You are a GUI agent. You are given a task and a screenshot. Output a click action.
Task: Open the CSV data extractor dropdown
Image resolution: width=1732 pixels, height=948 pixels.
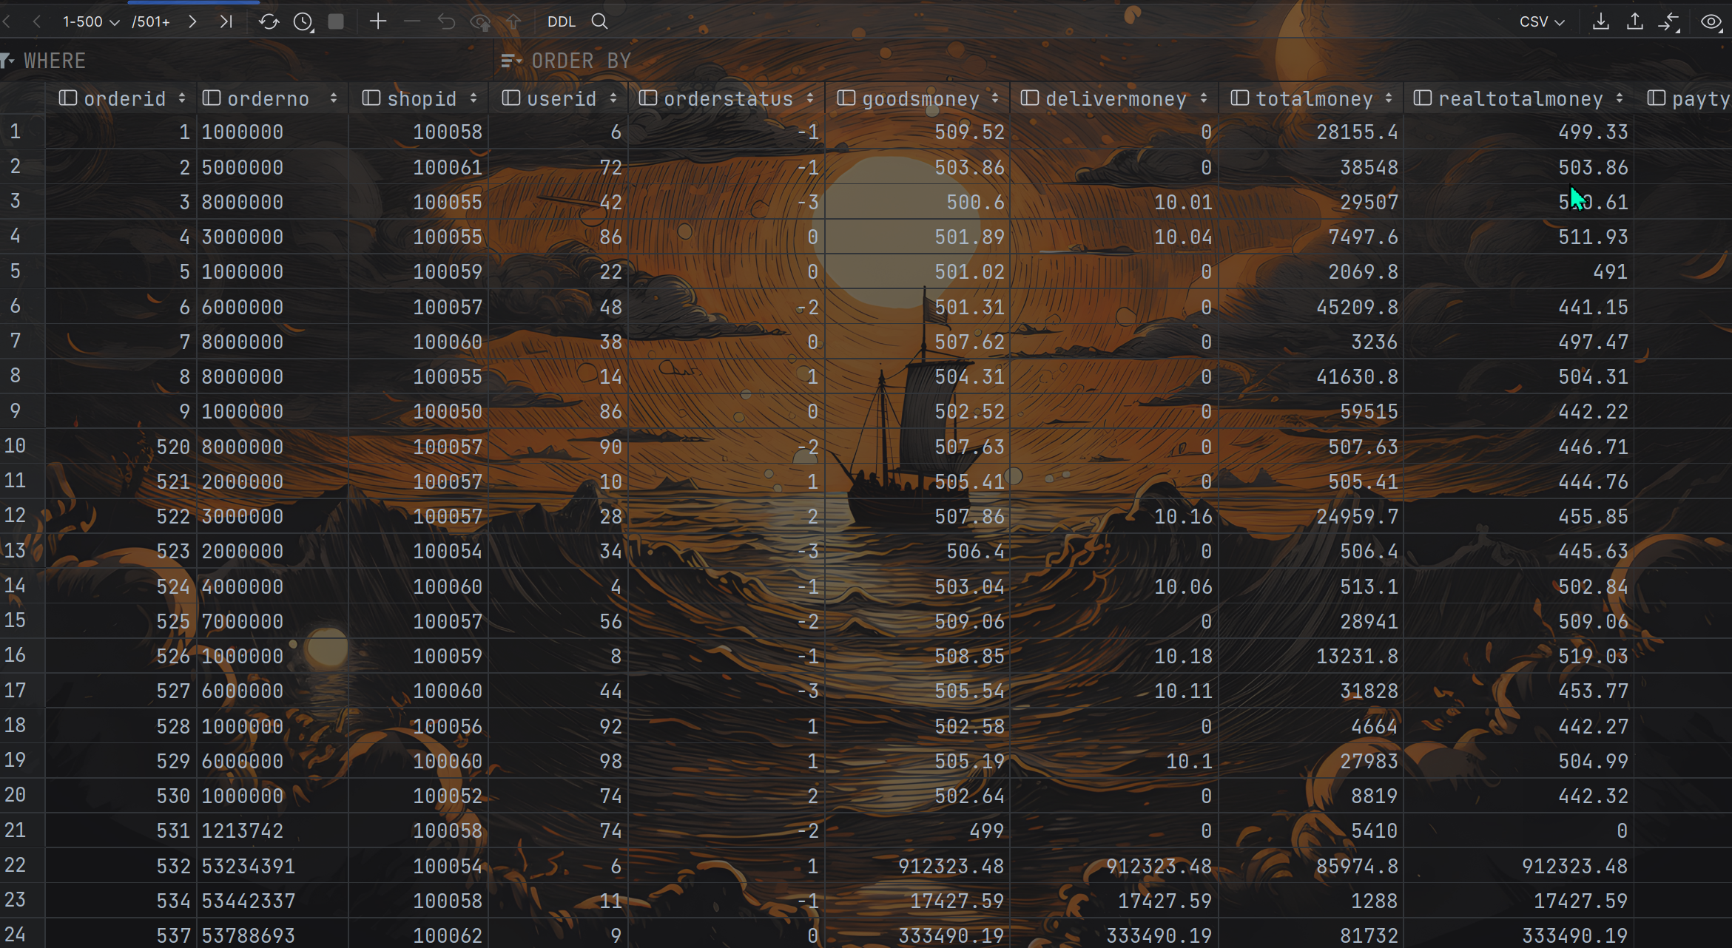(x=1543, y=21)
